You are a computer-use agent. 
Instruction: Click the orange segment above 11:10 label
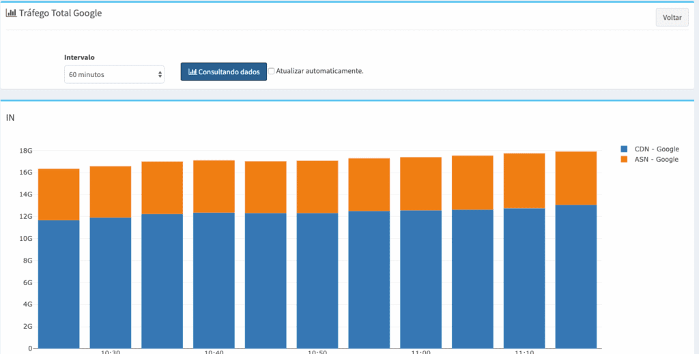[524, 181]
